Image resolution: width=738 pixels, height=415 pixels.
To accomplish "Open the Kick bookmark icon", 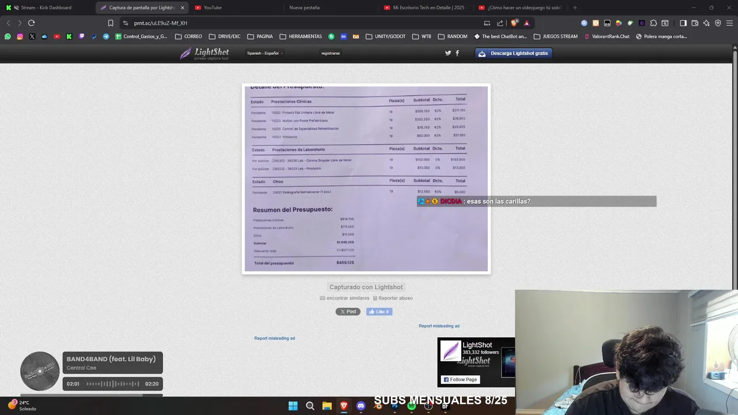I will (x=69, y=36).
